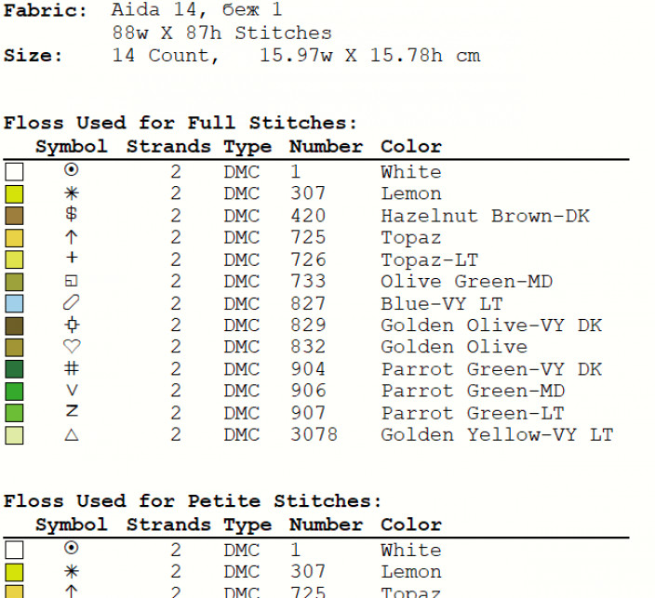Screen dimensions: 655x598
Task: Click the up arrow symbol for Topaz 725
Action: 72,237
